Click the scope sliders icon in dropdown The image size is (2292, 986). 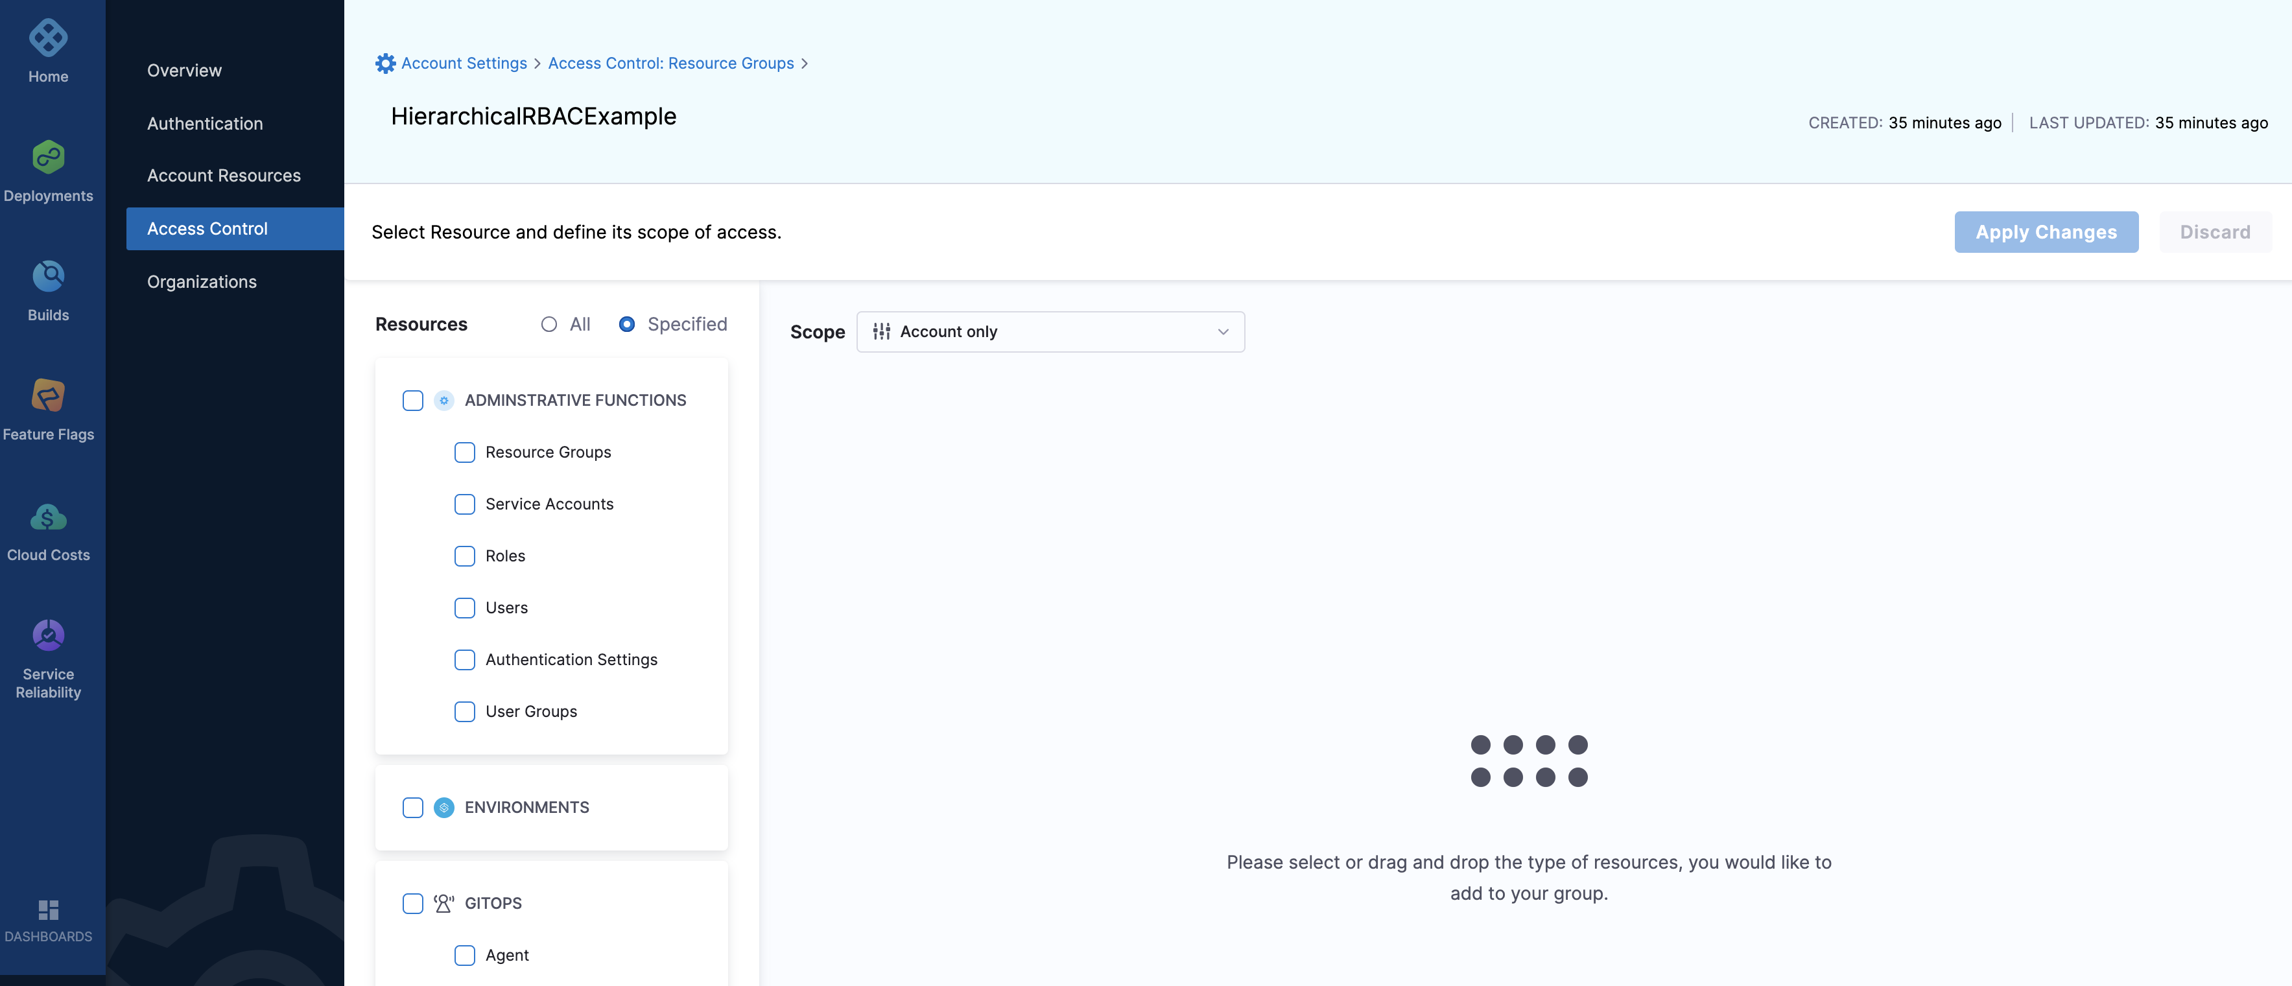pos(882,332)
